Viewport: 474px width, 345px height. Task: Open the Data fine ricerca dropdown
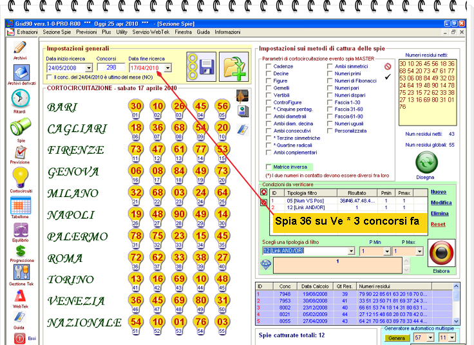pyautogui.click(x=168, y=68)
